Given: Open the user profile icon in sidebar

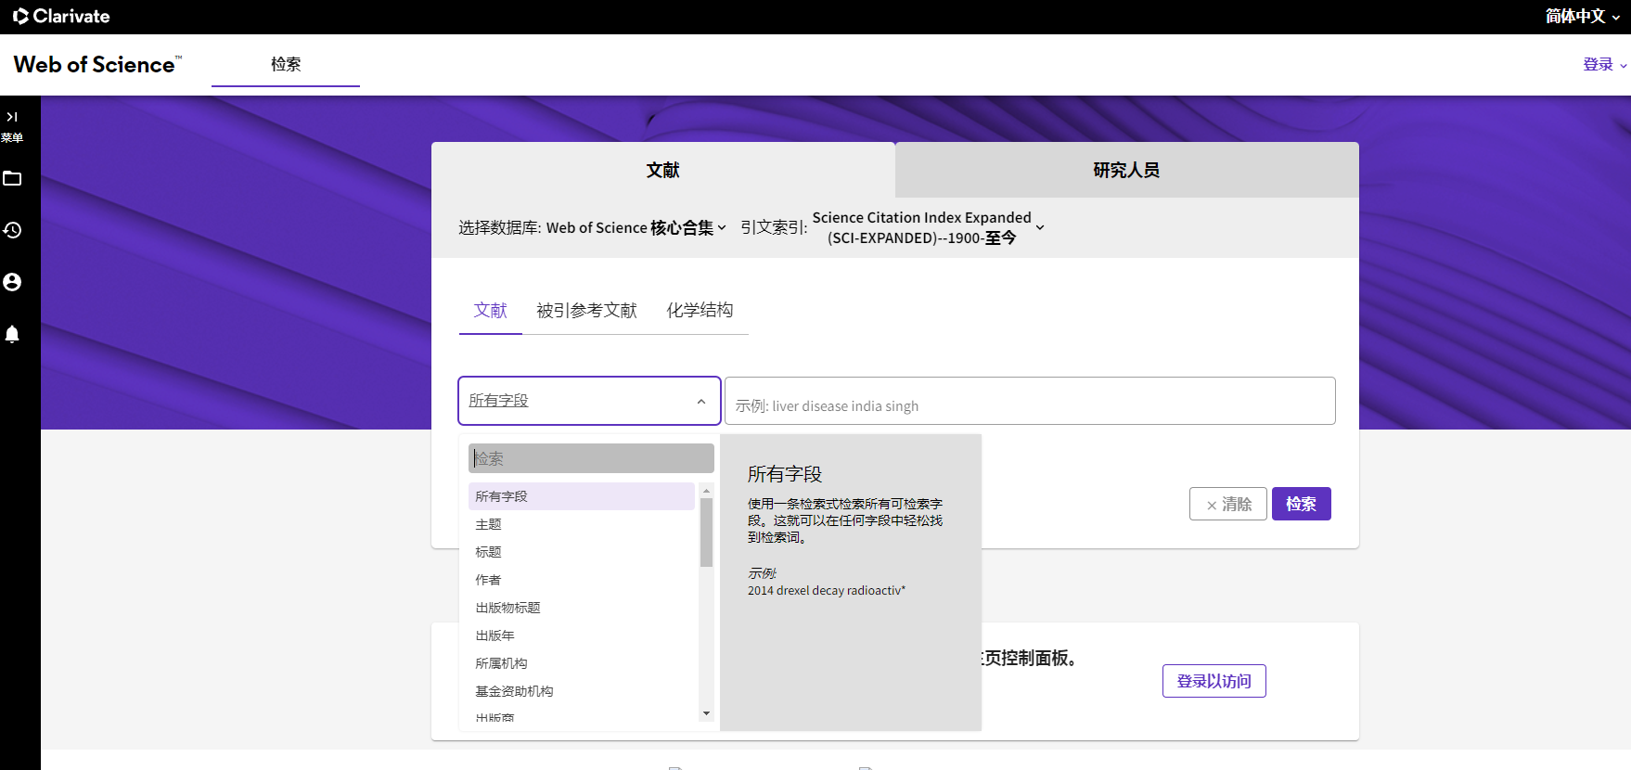Looking at the screenshot, I should point(12,282).
